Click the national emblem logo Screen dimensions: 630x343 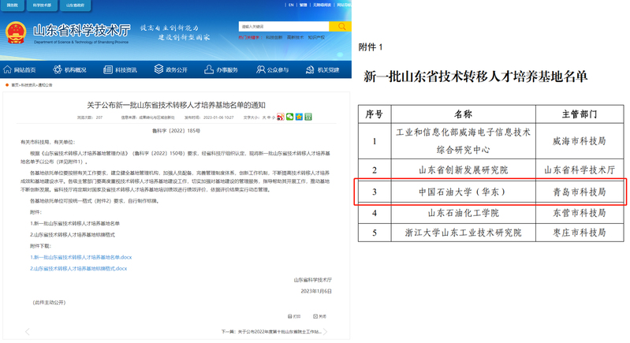tap(15, 33)
